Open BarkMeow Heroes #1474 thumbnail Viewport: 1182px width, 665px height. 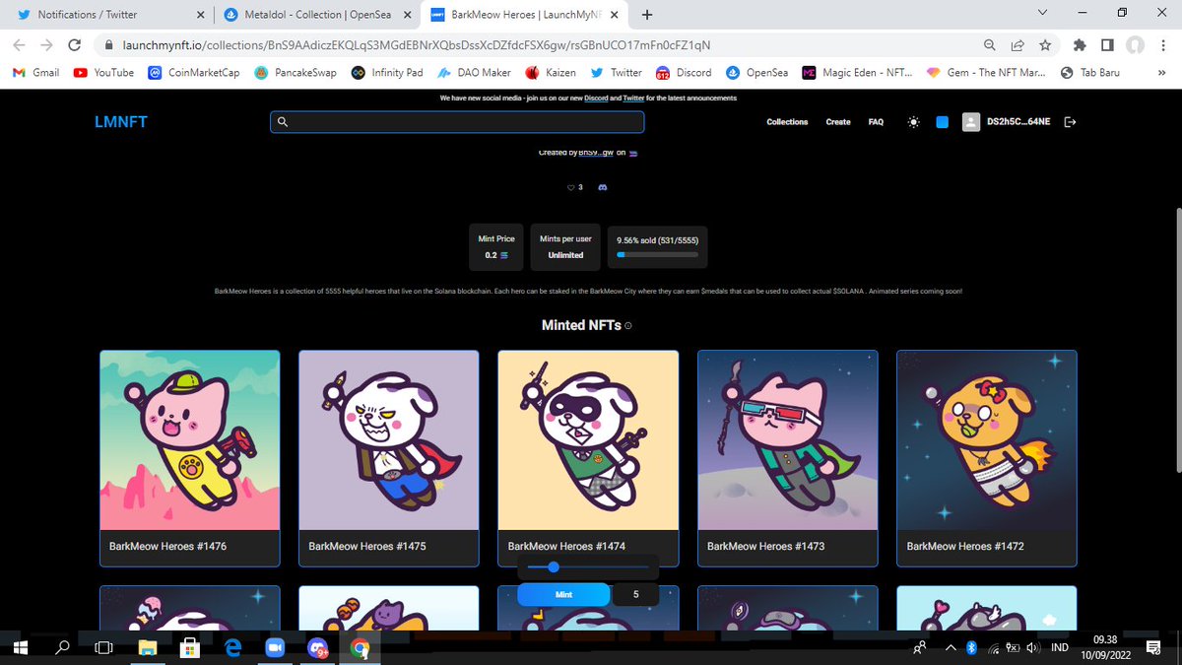[x=588, y=440]
